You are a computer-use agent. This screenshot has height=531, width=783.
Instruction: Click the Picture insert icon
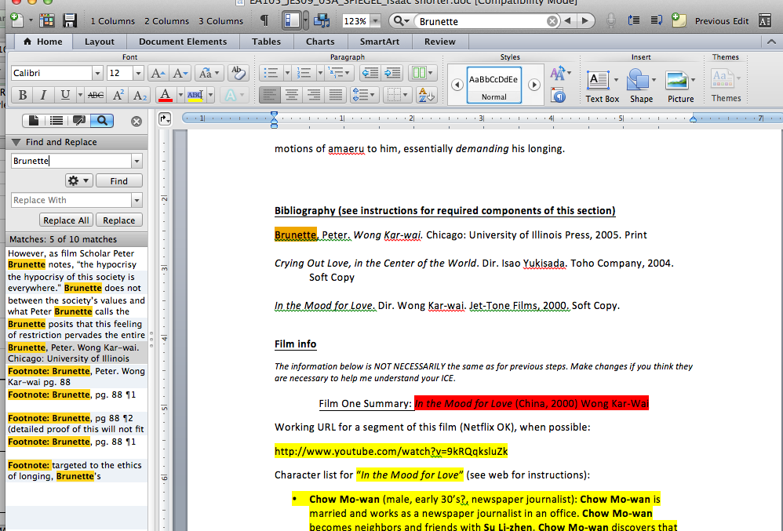(x=677, y=80)
